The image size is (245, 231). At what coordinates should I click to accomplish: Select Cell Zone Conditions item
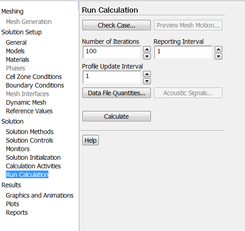pos(34,77)
